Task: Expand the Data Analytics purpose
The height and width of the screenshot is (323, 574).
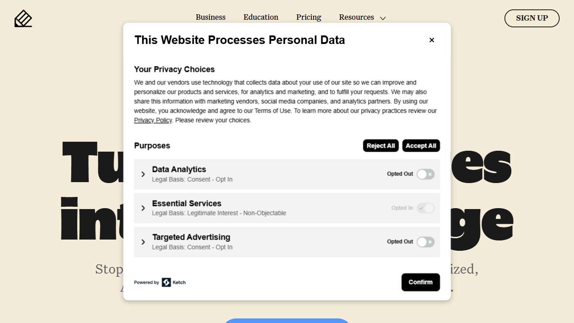Action: (143, 174)
